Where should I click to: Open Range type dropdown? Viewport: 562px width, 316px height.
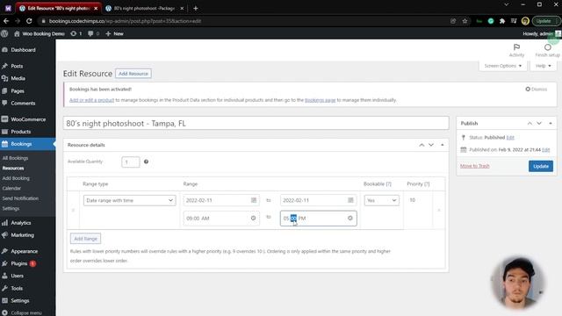point(130,200)
